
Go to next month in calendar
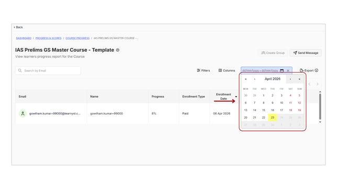click(x=290, y=79)
